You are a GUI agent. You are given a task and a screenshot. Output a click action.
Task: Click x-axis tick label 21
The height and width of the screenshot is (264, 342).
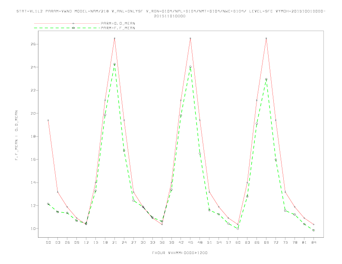pos(114,242)
